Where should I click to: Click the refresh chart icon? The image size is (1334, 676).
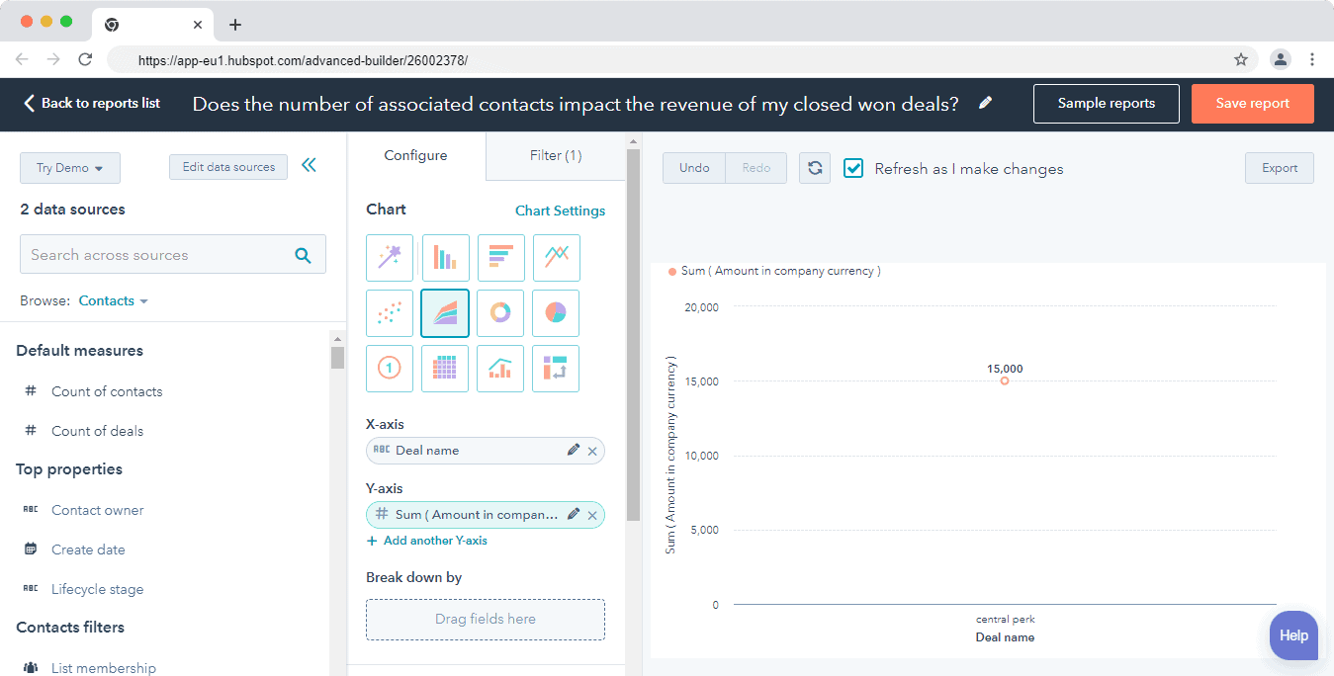(x=814, y=168)
